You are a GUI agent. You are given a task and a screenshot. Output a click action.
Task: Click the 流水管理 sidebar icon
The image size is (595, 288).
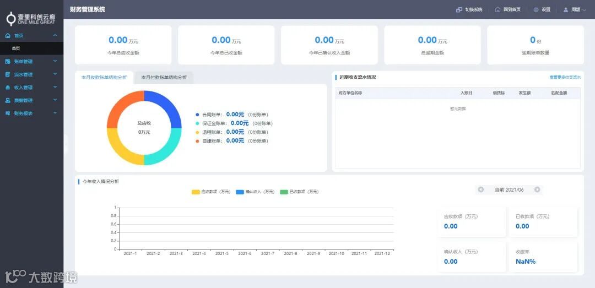[x=8, y=74]
